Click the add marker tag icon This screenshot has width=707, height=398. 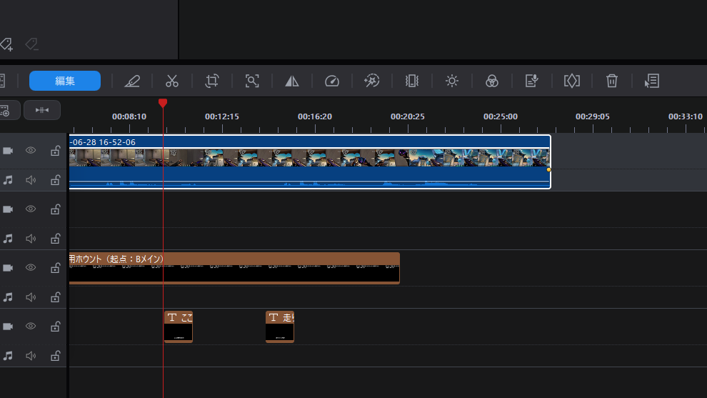pos(6,44)
